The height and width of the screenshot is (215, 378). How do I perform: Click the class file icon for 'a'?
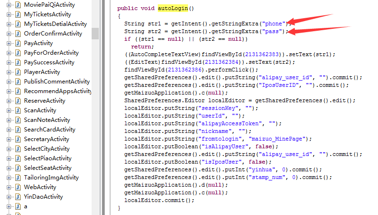[18, 206]
